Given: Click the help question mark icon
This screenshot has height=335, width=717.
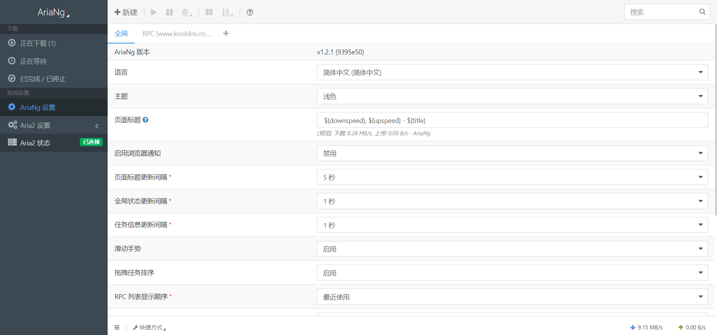Looking at the screenshot, I should tap(250, 12).
